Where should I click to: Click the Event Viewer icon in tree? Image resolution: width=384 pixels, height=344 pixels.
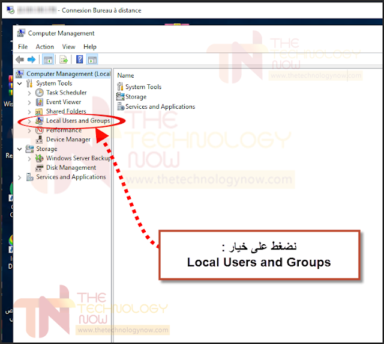(x=40, y=102)
